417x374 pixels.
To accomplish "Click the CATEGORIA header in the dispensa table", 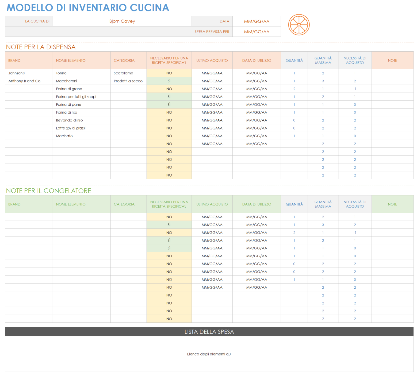I will 128,60.
